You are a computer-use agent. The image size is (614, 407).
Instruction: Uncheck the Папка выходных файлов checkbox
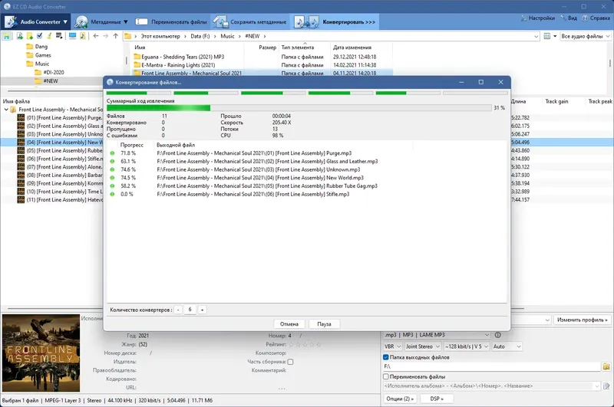(386, 357)
